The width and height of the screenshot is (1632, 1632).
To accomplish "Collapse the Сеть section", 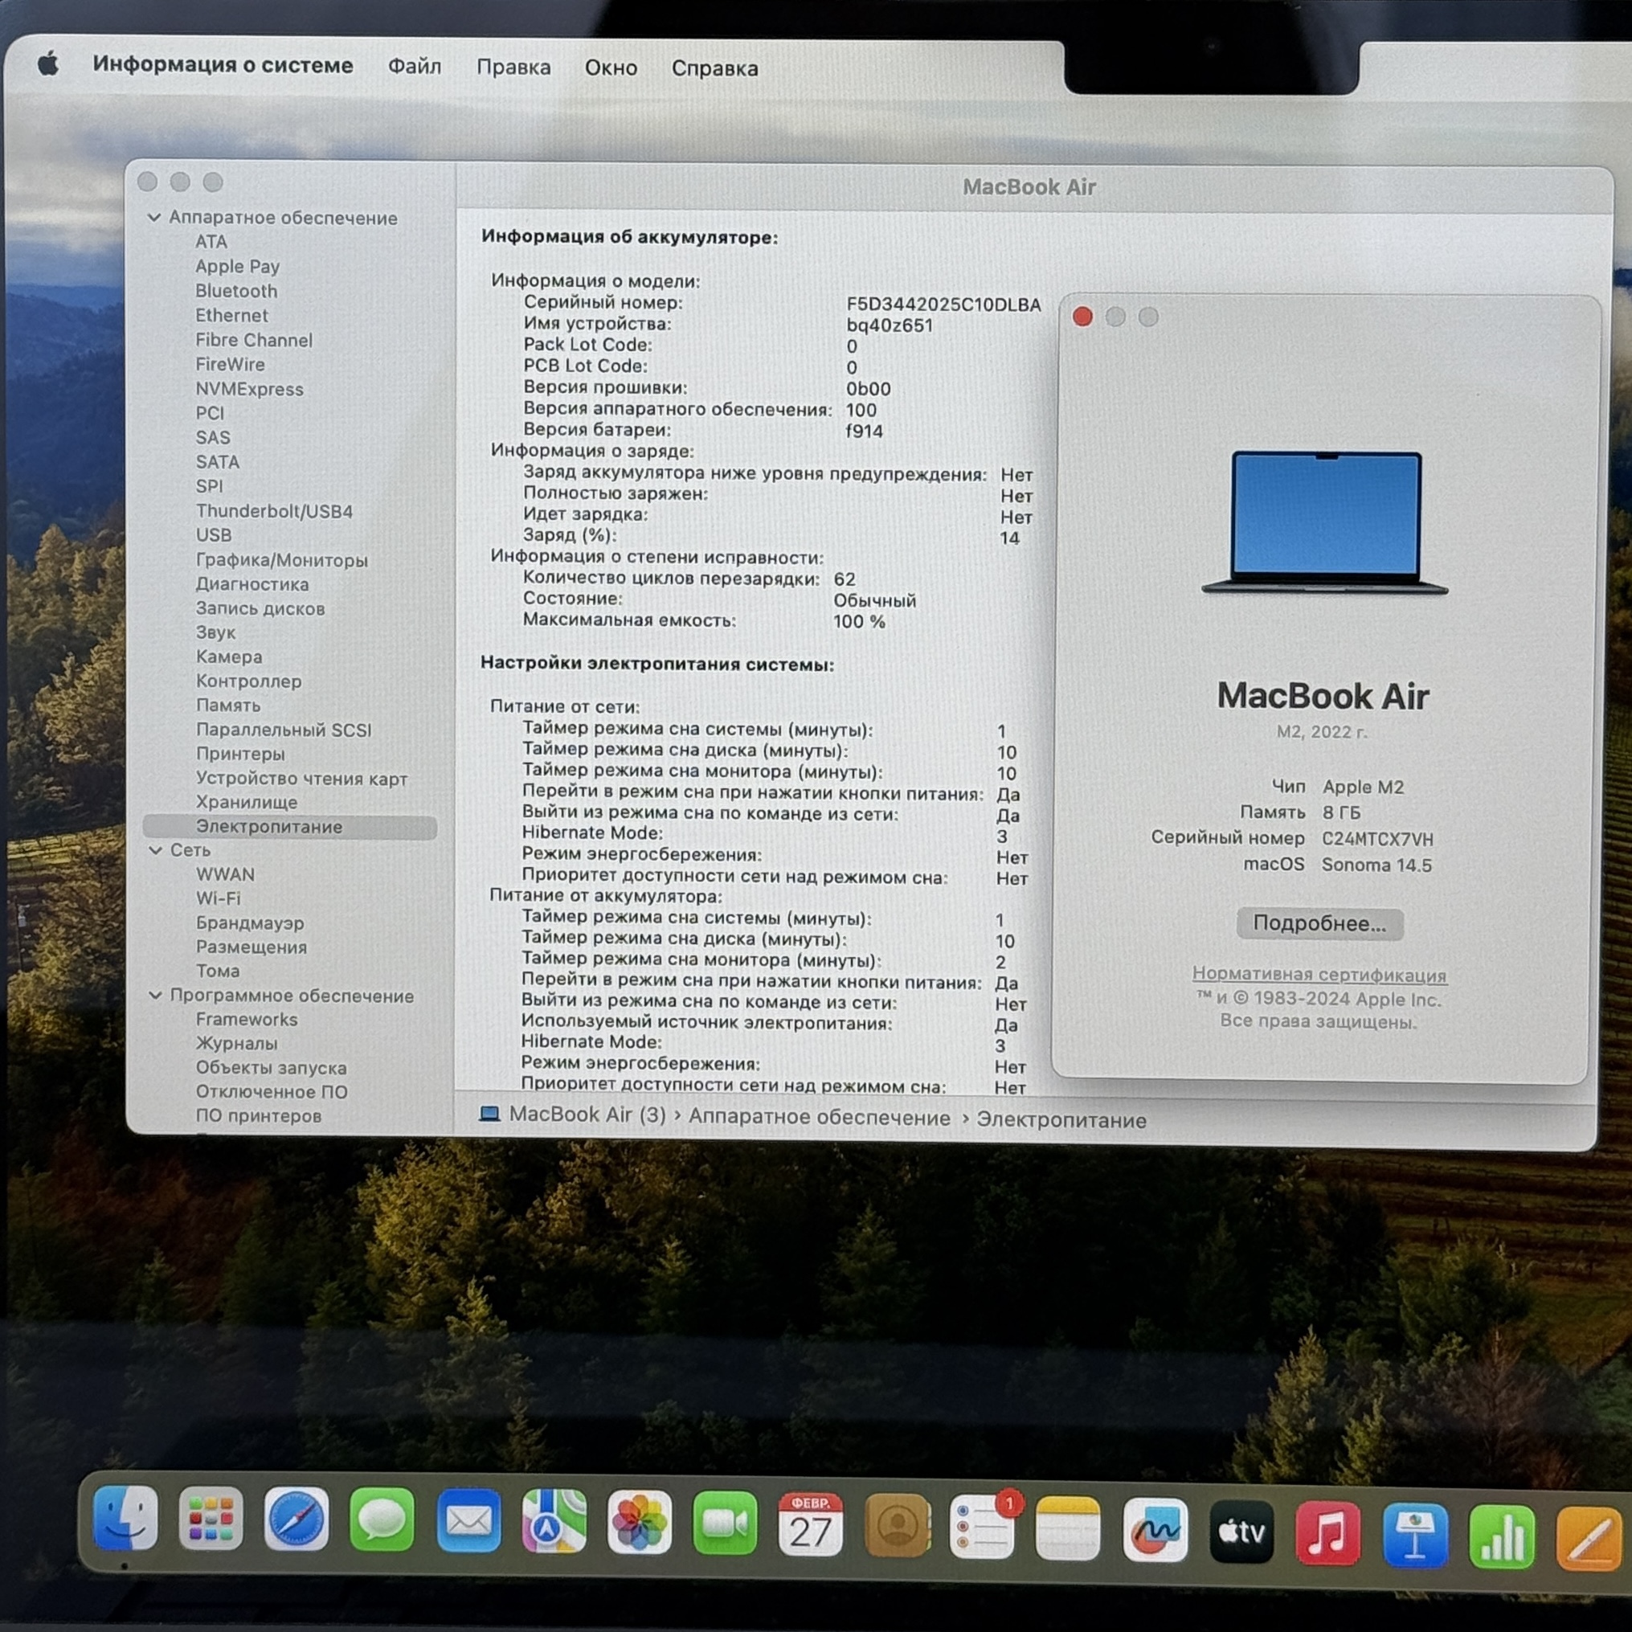I will pos(155,850).
